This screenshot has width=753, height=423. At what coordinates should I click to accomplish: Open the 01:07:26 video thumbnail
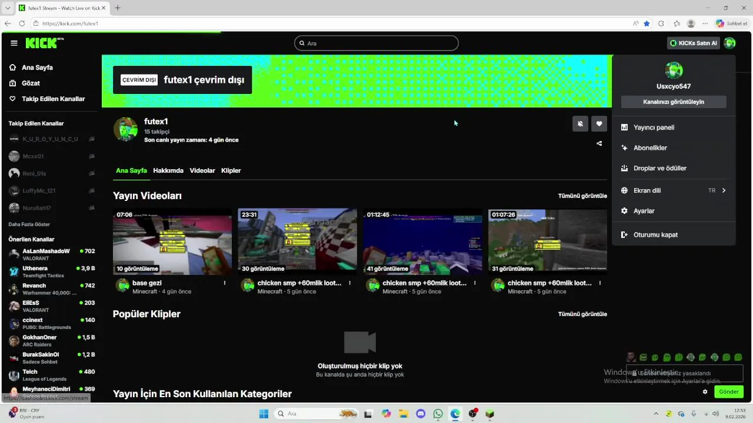pyautogui.click(x=547, y=241)
